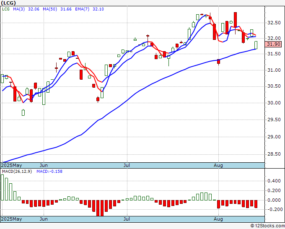This screenshot has width=285, height=229.
Task: Click the last red MACD histogram bar
Action: [x=256, y=204]
